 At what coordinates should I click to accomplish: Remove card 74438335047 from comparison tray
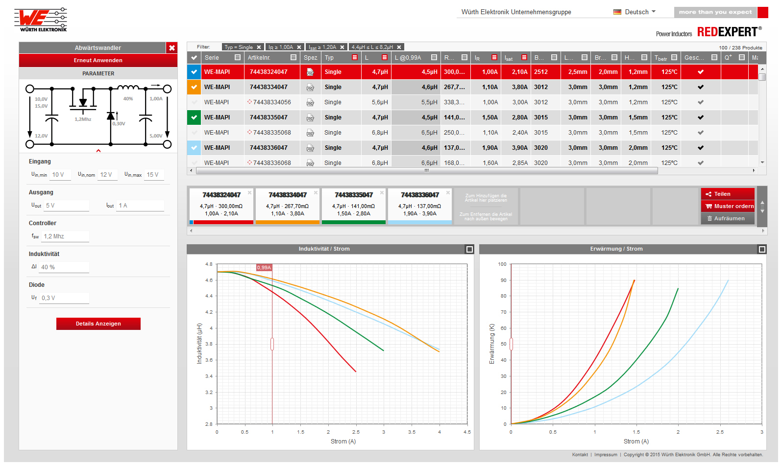[382, 192]
